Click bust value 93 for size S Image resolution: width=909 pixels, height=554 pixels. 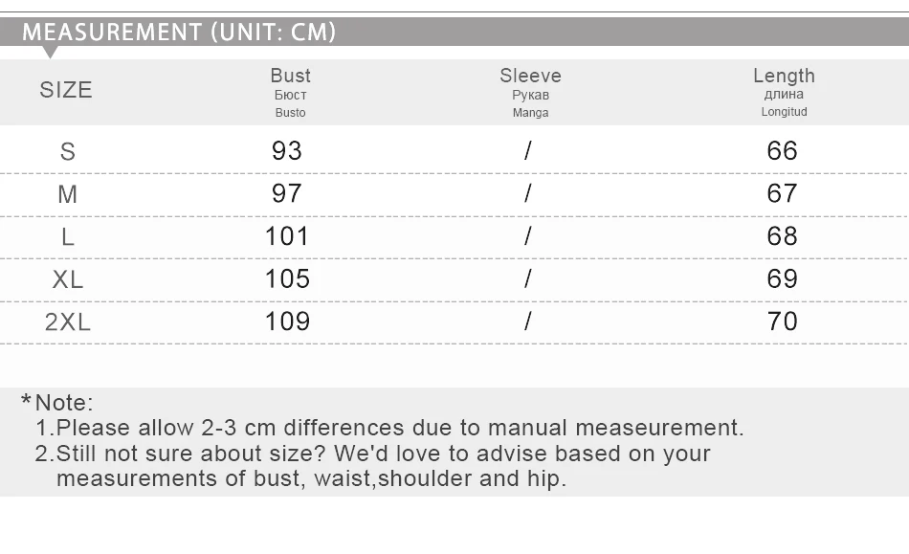click(x=287, y=151)
